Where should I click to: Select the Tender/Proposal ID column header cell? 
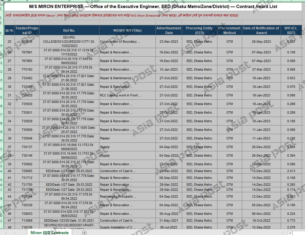pyautogui.click(x=27, y=30)
